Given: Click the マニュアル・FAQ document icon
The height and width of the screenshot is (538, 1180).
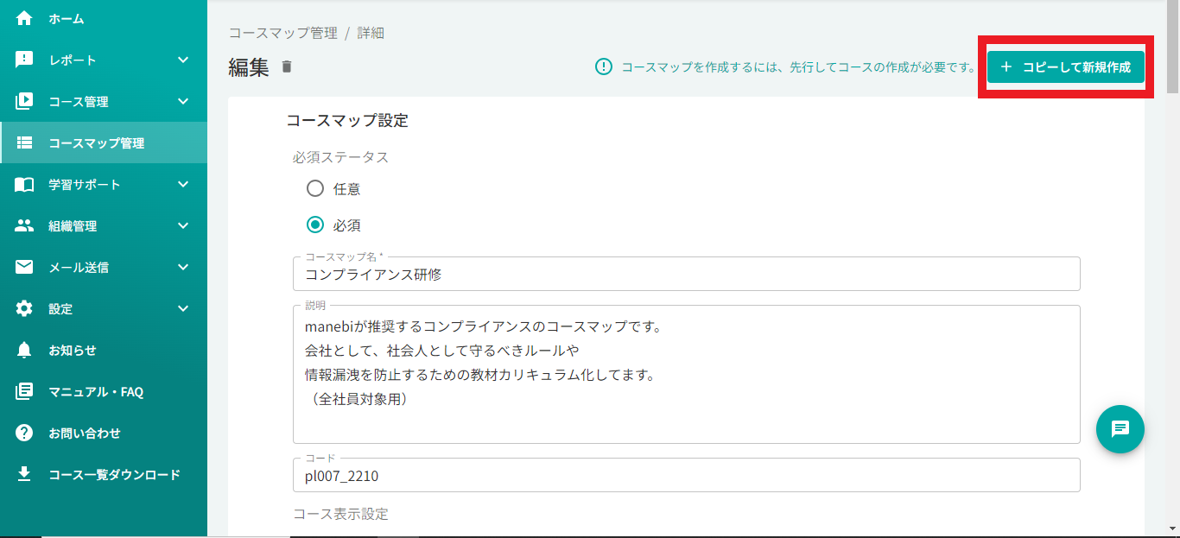Looking at the screenshot, I should (24, 391).
